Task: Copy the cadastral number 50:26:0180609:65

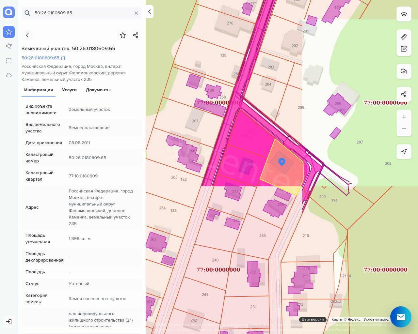Action: [x=63, y=58]
